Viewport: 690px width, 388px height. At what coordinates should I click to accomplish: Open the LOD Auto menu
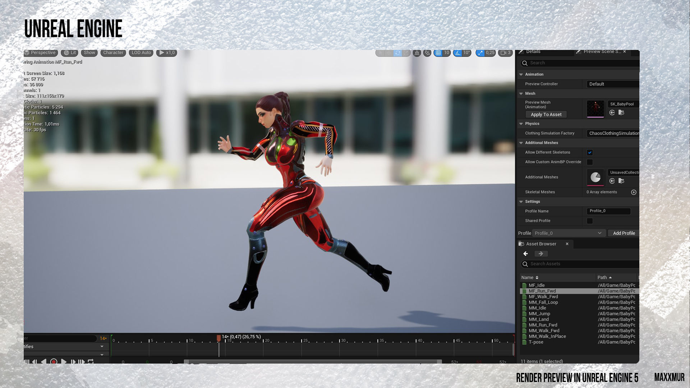point(141,53)
